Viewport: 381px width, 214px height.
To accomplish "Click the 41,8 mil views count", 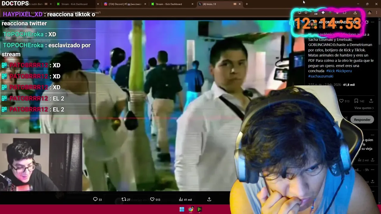I will tap(349, 85).
